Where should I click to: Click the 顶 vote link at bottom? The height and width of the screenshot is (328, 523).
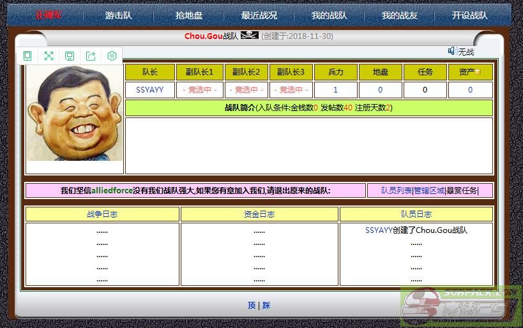pyautogui.click(x=252, y=306)
